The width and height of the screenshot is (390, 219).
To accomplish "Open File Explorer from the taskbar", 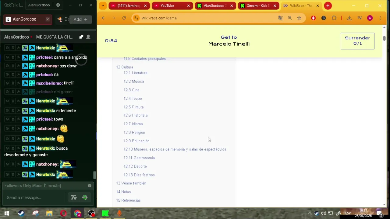I will pos(49,213).
